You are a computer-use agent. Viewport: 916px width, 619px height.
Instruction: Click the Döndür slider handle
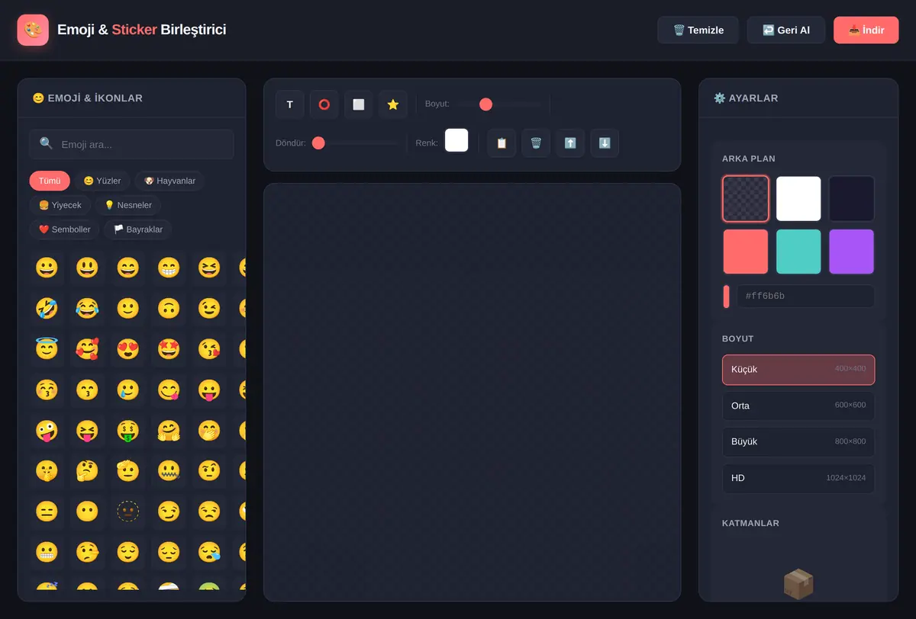[x=318, y=143]
